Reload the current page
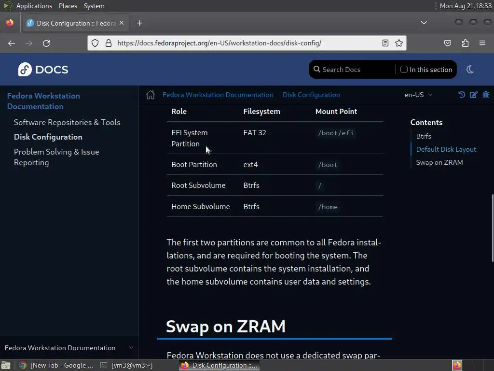 tap(46, 43)
